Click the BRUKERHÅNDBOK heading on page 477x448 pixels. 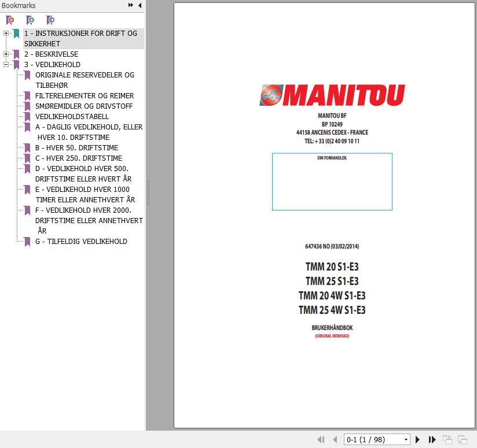tap(332, 328)
